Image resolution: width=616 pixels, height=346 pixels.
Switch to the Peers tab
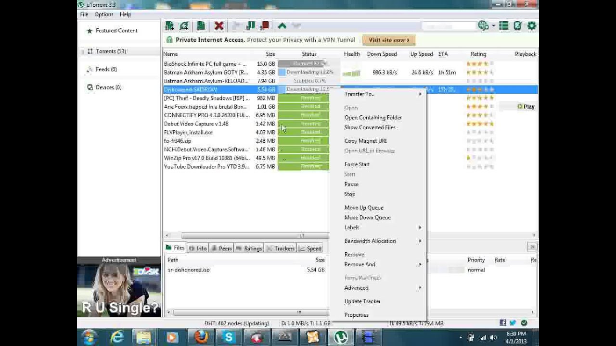coord(221,248)
